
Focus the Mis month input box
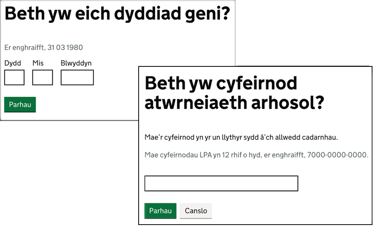[42, 77]
